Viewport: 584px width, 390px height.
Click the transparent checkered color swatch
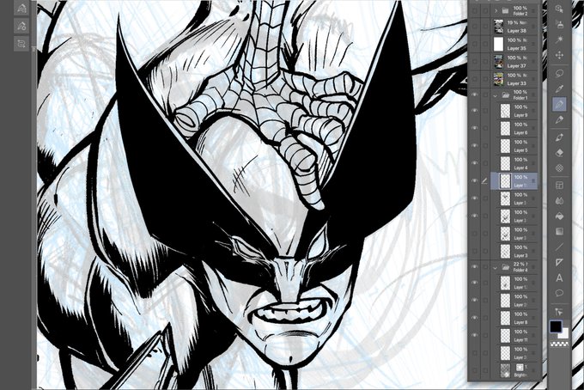click(559, 344)
